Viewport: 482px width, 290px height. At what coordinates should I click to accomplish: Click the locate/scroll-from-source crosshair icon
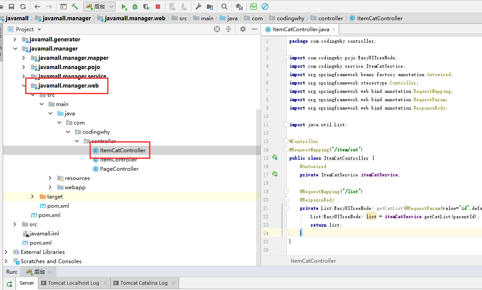[217, 29]
